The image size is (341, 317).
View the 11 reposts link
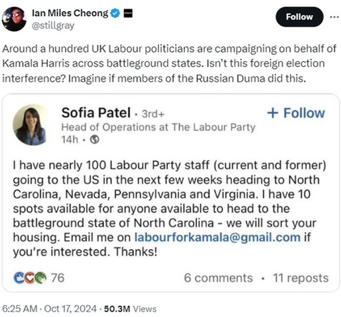coord(300,278)
